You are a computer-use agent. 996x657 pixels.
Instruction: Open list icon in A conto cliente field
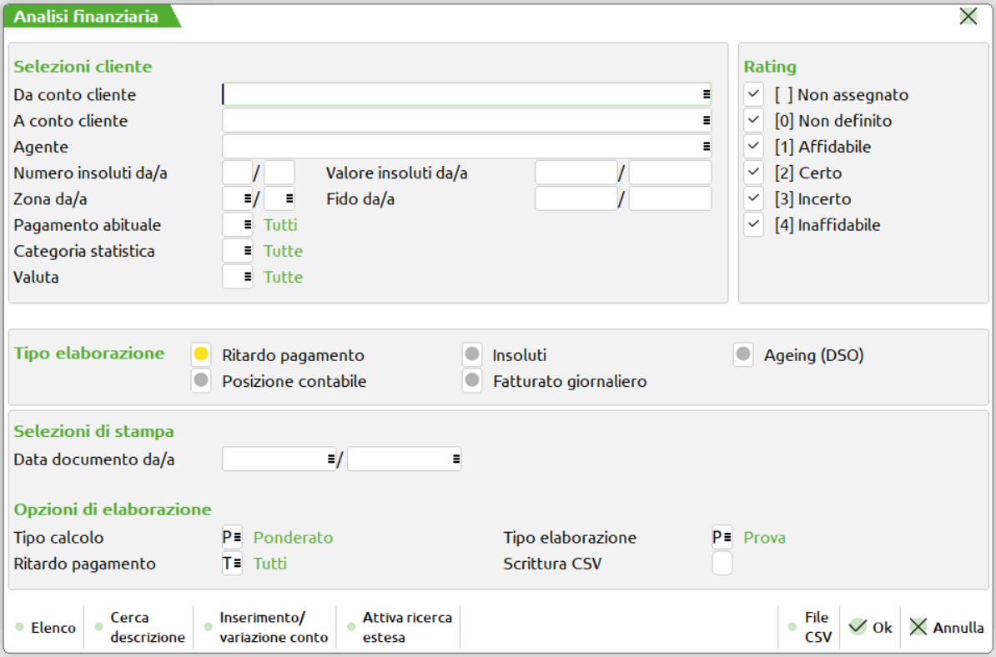[x=706, y=121]
